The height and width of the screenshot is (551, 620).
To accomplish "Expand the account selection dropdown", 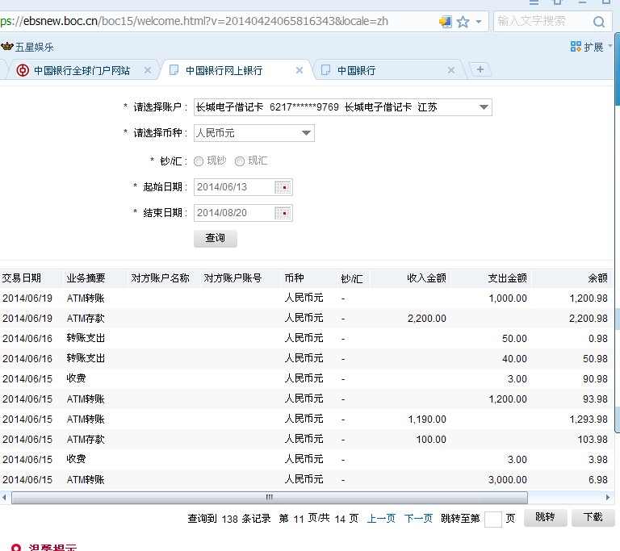I will click(484, 107).
